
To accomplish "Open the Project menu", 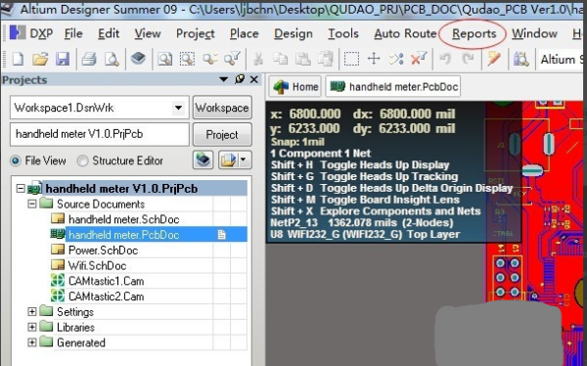I will click(x=196, y=33).
